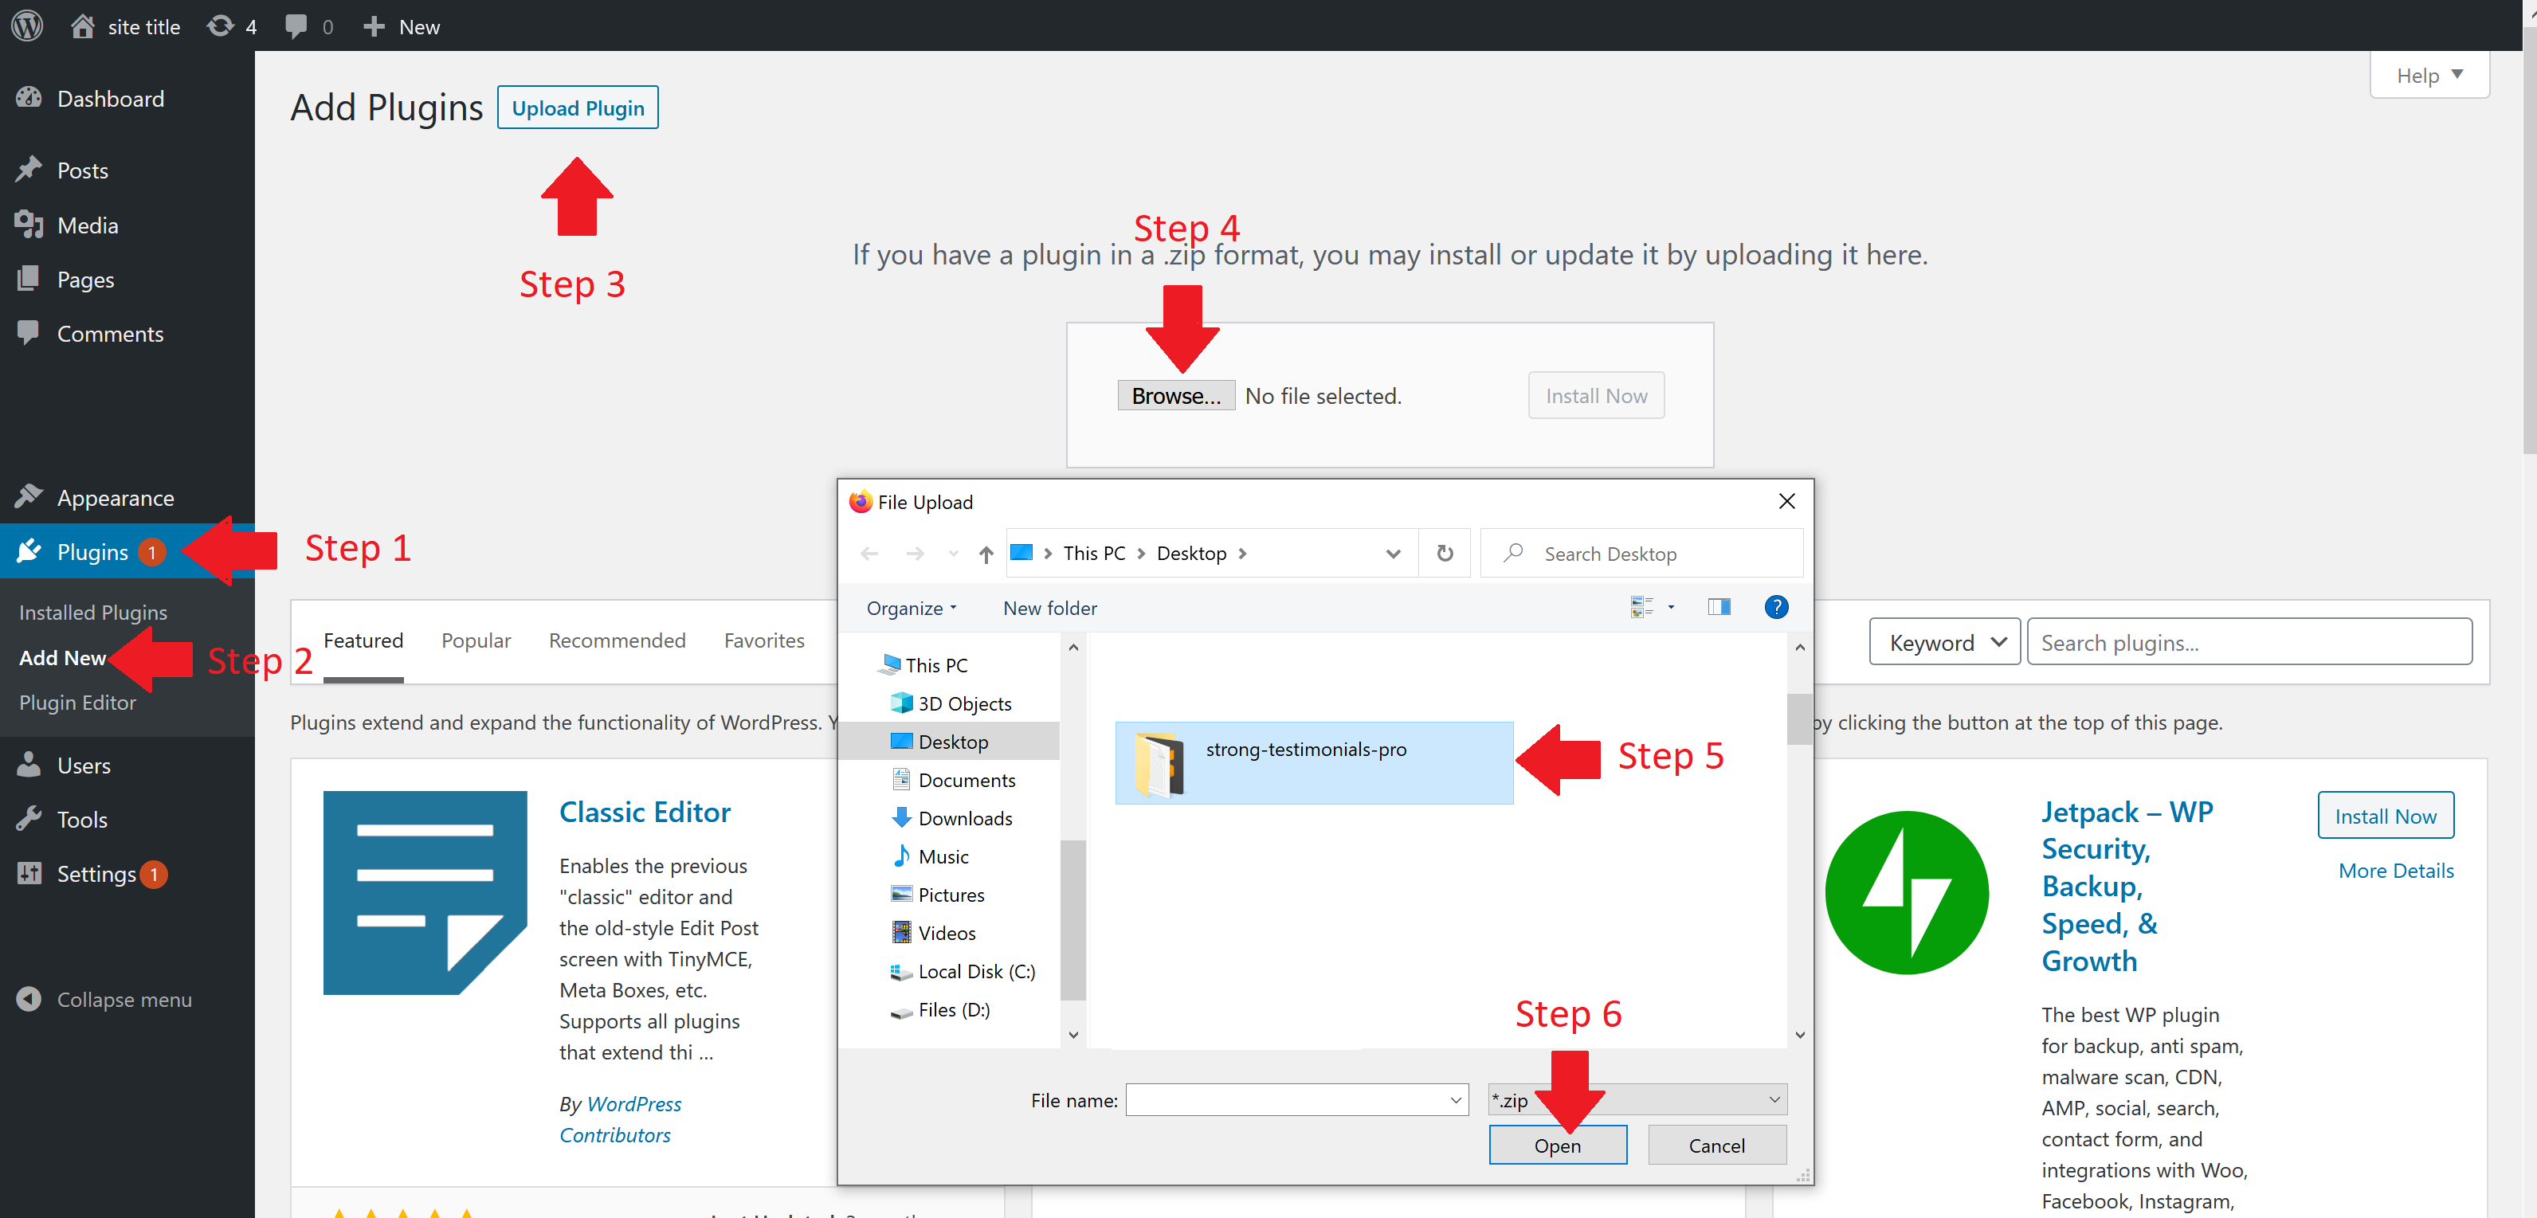2537x1218 pixels.
Task: Open the view options dropdown arrow
Action: tap(1670, 608)
